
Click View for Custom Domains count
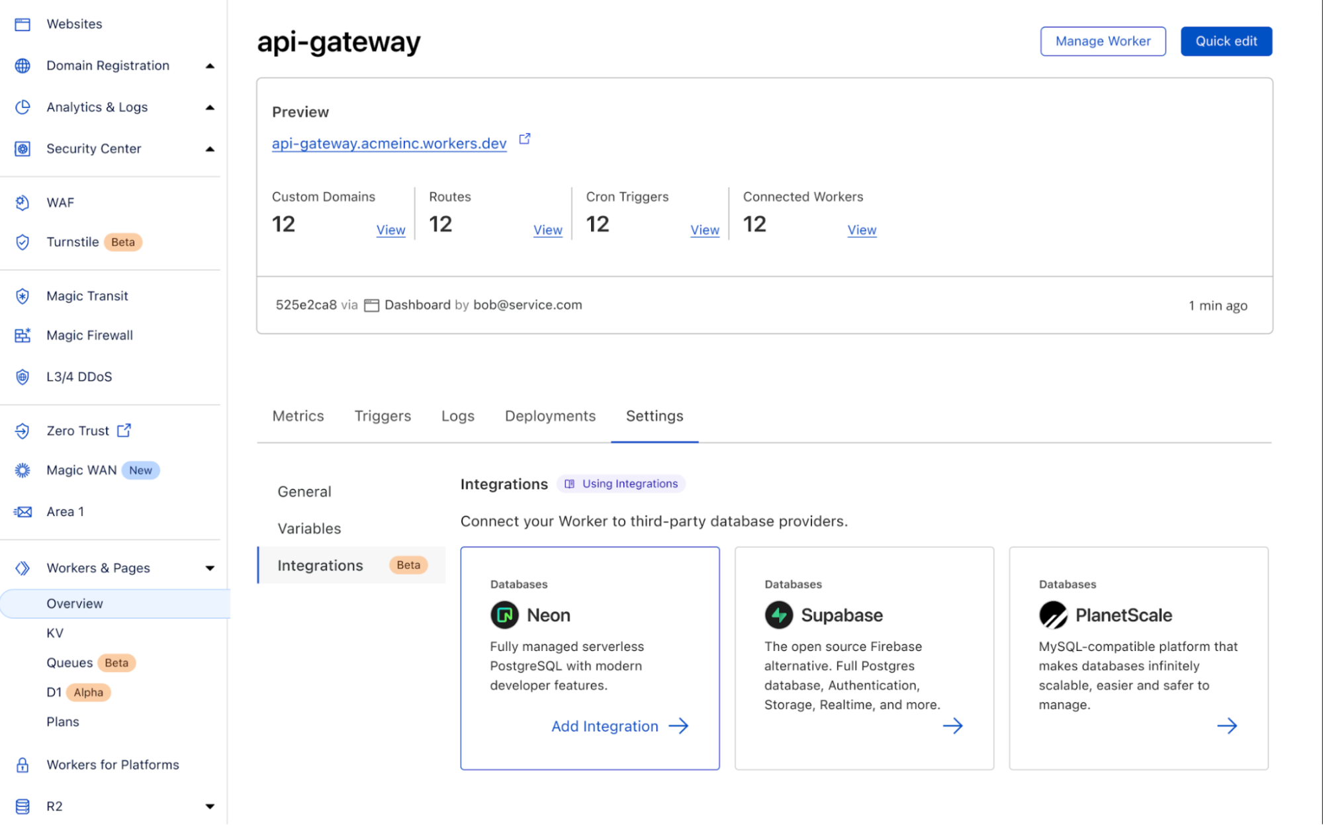(x=390, y=229)
